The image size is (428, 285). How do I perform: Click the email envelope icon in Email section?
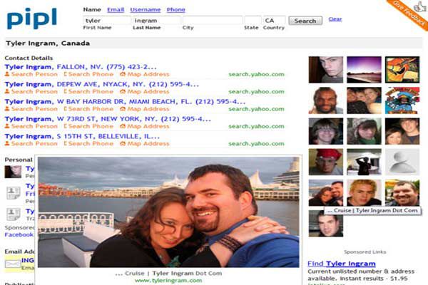point(12,264)
